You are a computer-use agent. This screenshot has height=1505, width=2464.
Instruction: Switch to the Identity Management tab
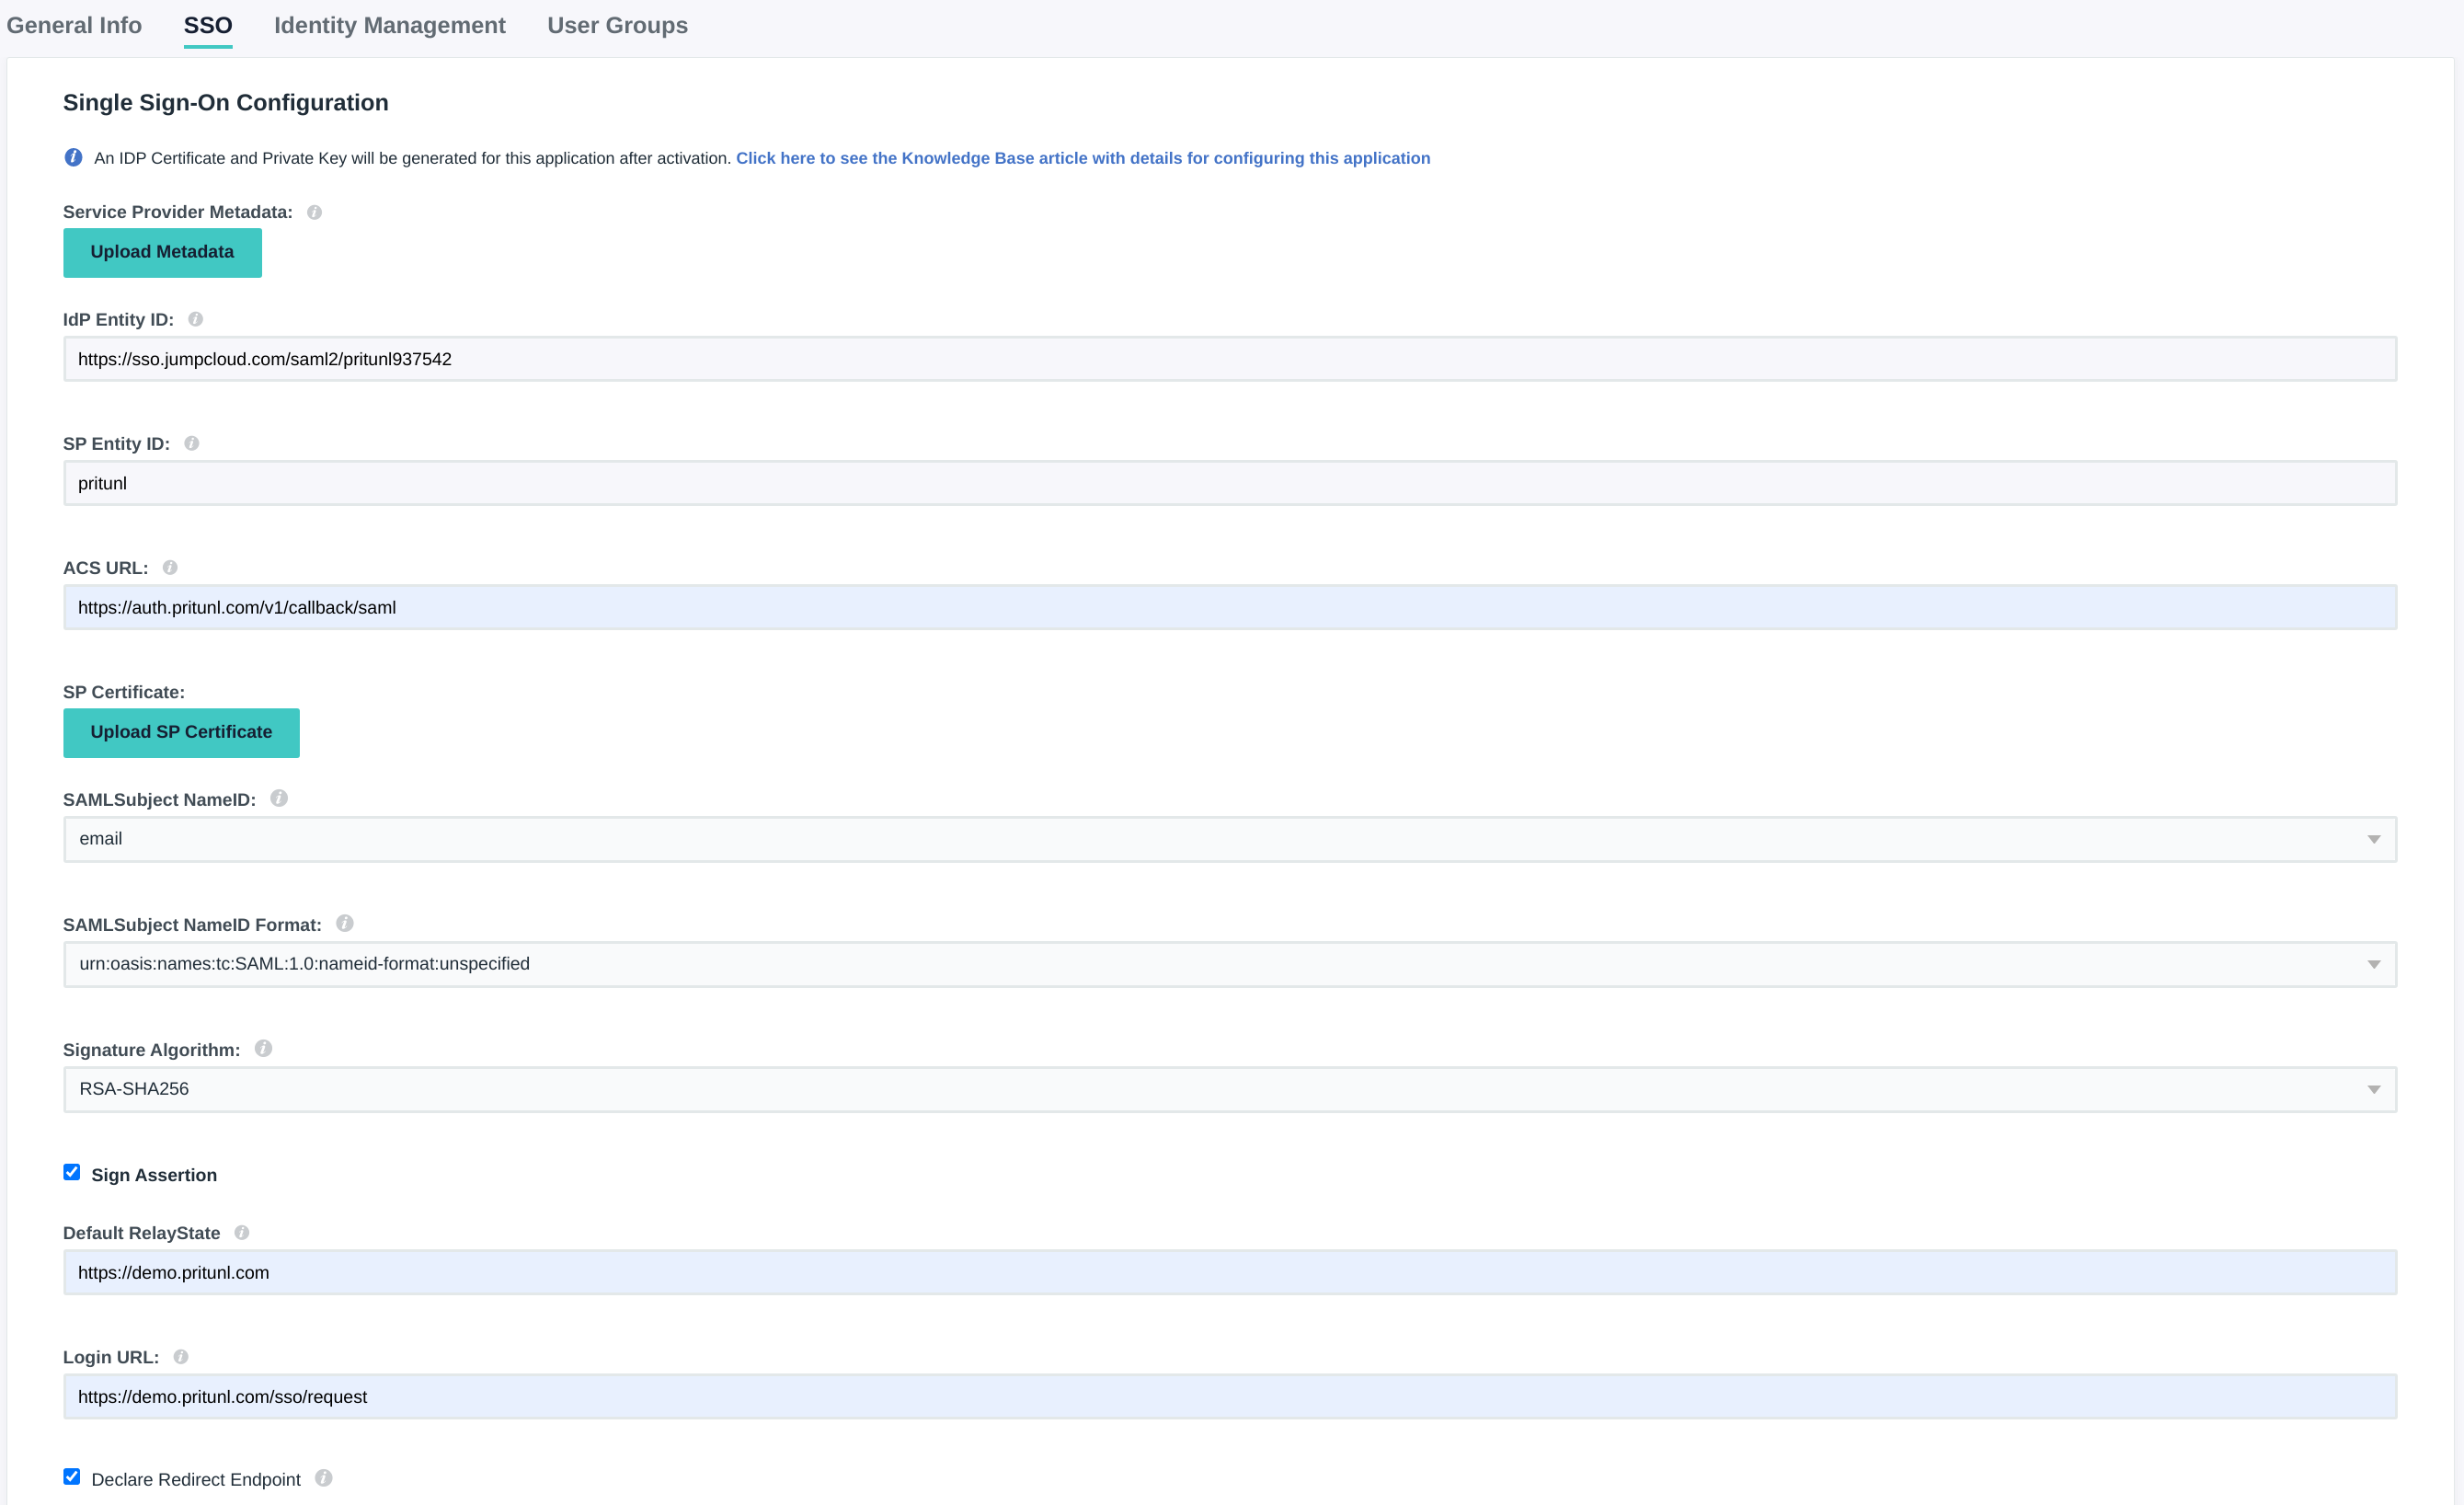click(389, 25)
